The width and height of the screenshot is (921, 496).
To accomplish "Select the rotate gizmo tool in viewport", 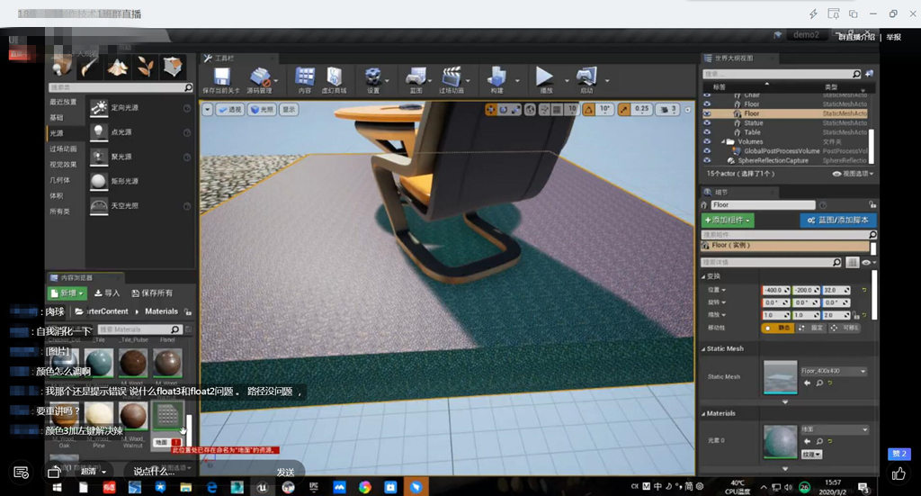I will (504, 109).
